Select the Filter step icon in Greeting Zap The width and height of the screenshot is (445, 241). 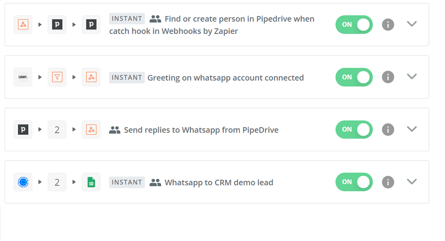pos(57,77)
